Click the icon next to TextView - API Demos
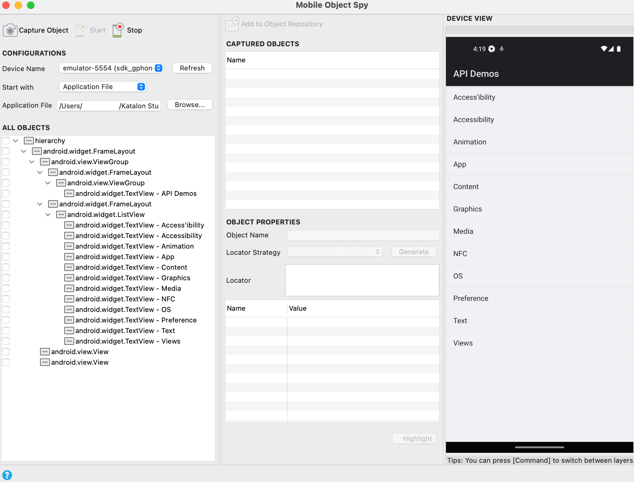Screen dimensions: 634x482 pos(69,193)
